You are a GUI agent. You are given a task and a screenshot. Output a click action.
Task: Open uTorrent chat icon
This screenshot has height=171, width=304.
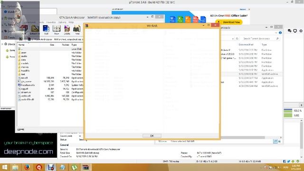point(289,30)
